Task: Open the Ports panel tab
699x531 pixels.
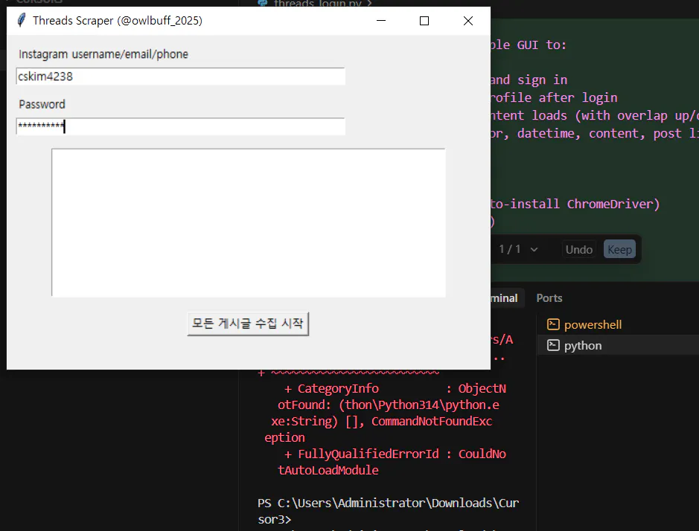Action: pos(549,298)
